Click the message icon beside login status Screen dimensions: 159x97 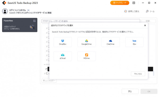[28, 10]
